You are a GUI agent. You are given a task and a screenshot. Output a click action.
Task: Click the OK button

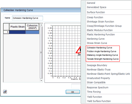(x=73, y=92)
